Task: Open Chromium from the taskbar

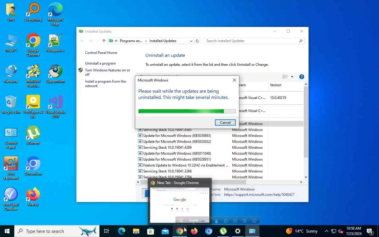Action: click(x=209, y=231)
